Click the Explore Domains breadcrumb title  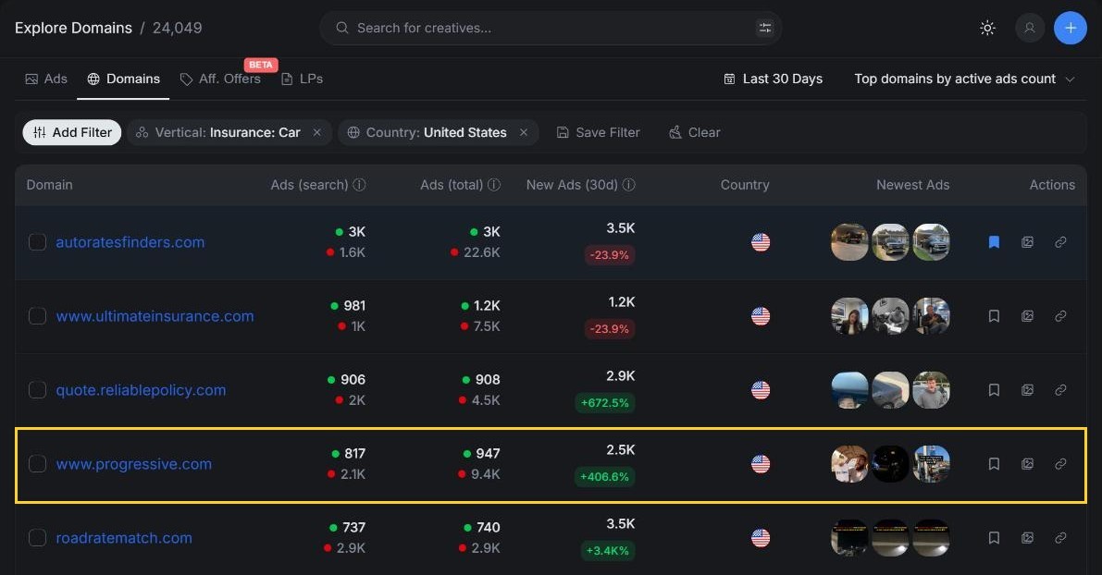(73, 28)
